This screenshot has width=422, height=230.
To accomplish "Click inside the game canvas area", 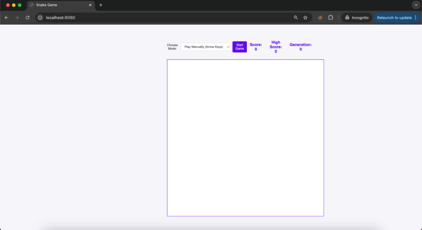I will (245, 137).
